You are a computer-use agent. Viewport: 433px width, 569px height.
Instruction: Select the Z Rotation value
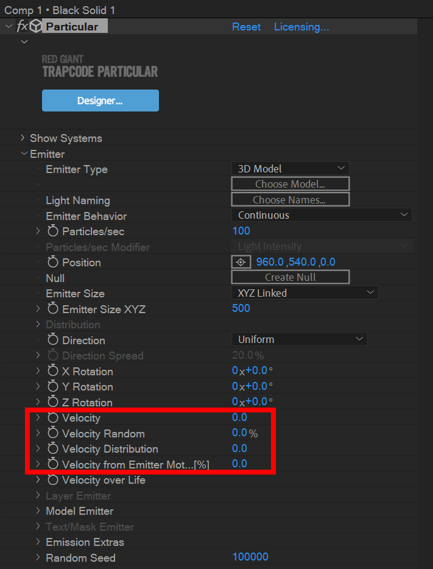252,401
